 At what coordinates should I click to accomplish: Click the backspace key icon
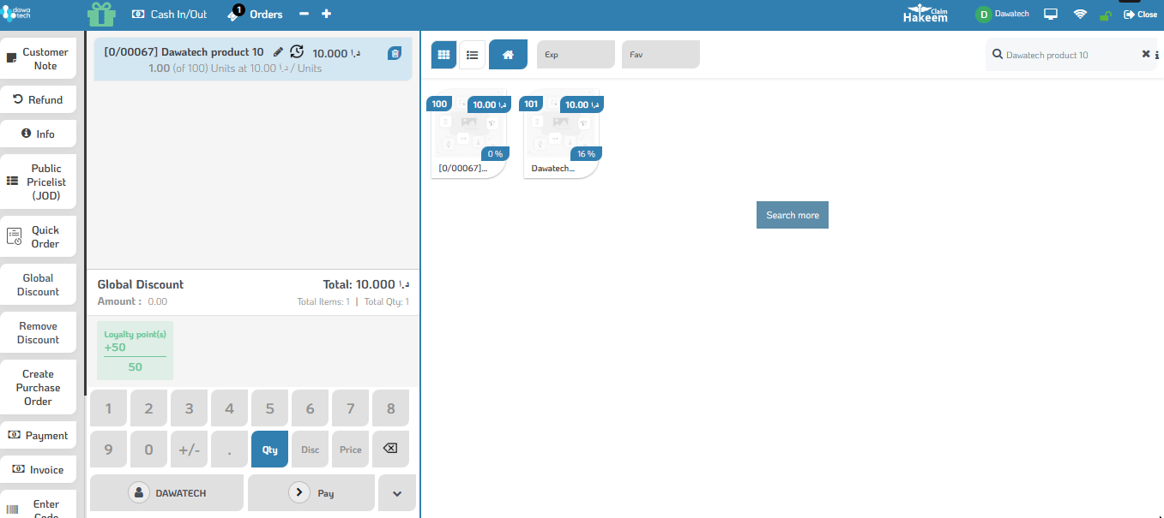(390, 449)
